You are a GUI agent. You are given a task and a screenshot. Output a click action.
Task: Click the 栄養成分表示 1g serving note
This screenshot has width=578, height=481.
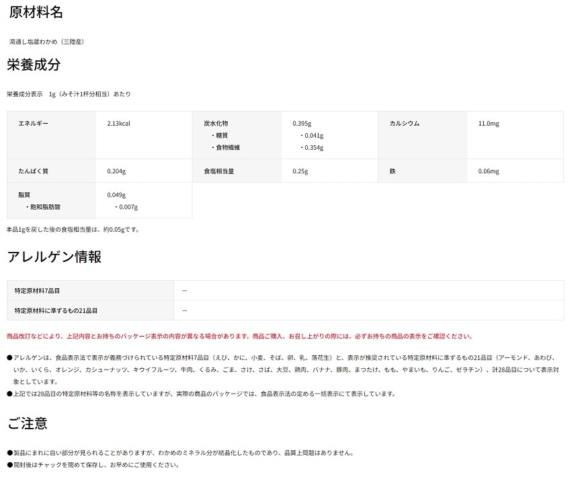[69, 94]
